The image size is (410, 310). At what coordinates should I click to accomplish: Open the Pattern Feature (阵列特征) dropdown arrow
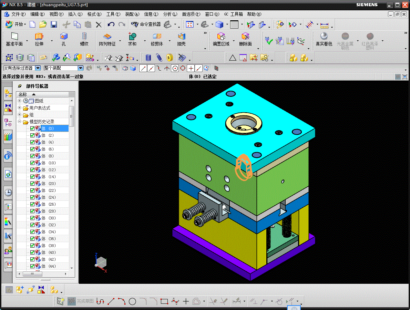120,41
